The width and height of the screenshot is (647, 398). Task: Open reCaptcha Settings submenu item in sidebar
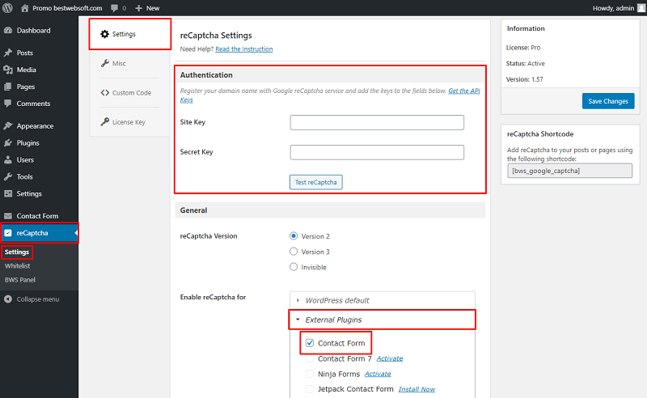coord(17,252)
